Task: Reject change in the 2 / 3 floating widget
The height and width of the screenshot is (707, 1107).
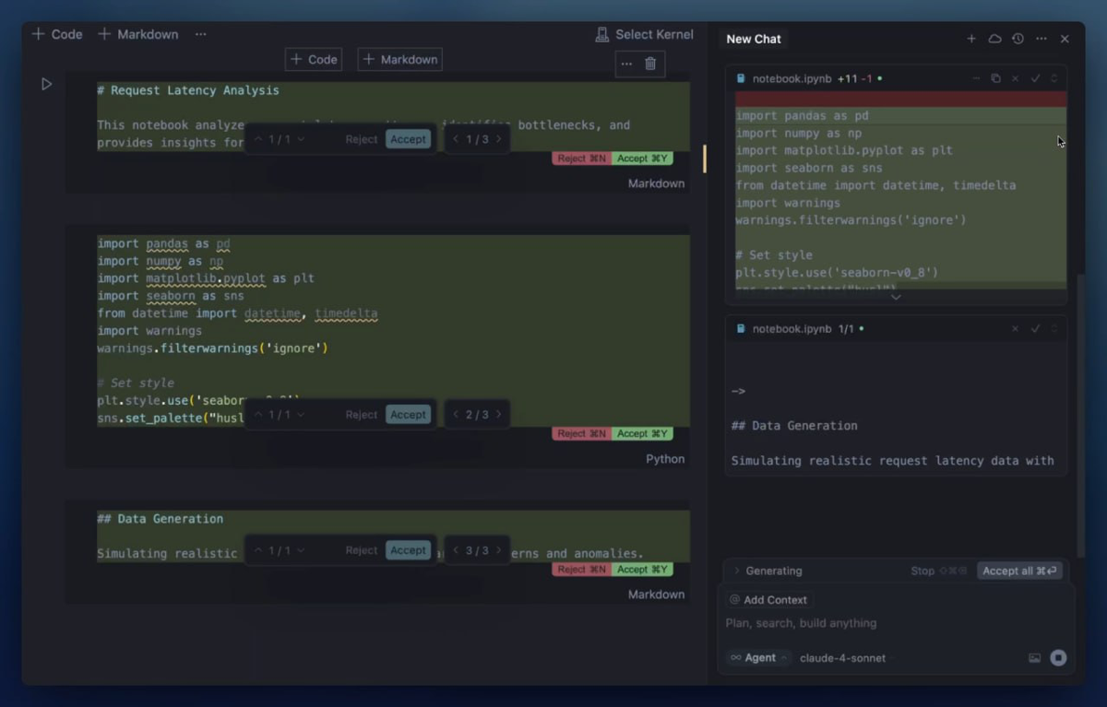Action: tap(362, 415)
